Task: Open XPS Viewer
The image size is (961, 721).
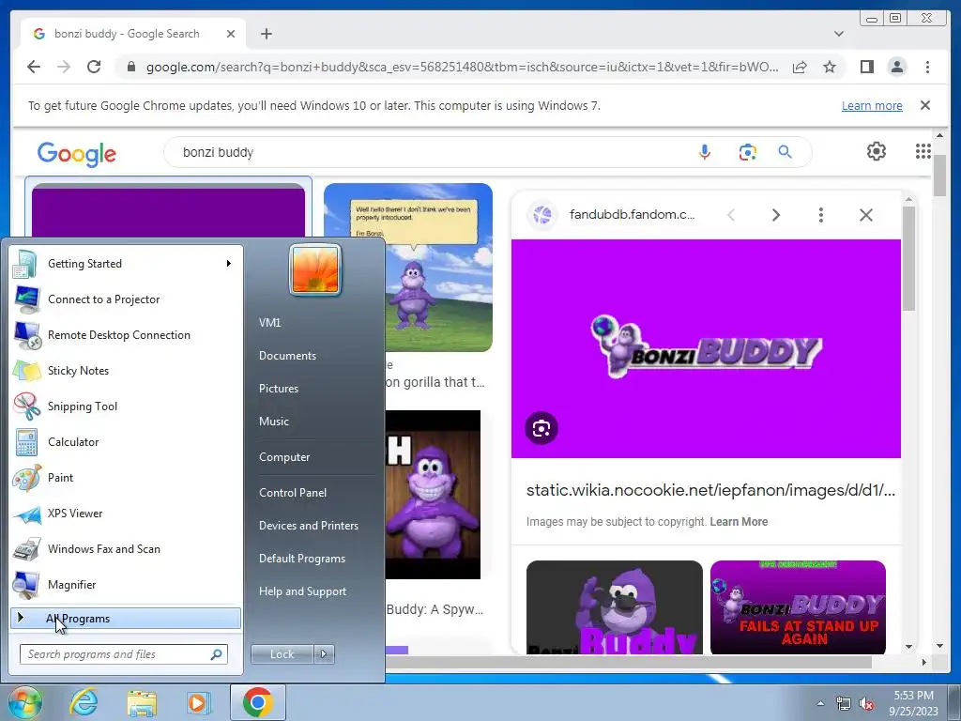Action: [x=126, y=514]
